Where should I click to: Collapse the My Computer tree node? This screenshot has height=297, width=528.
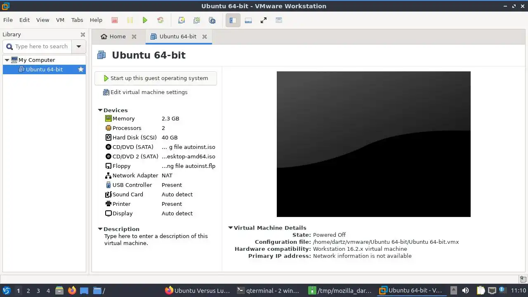click(7, 60)
